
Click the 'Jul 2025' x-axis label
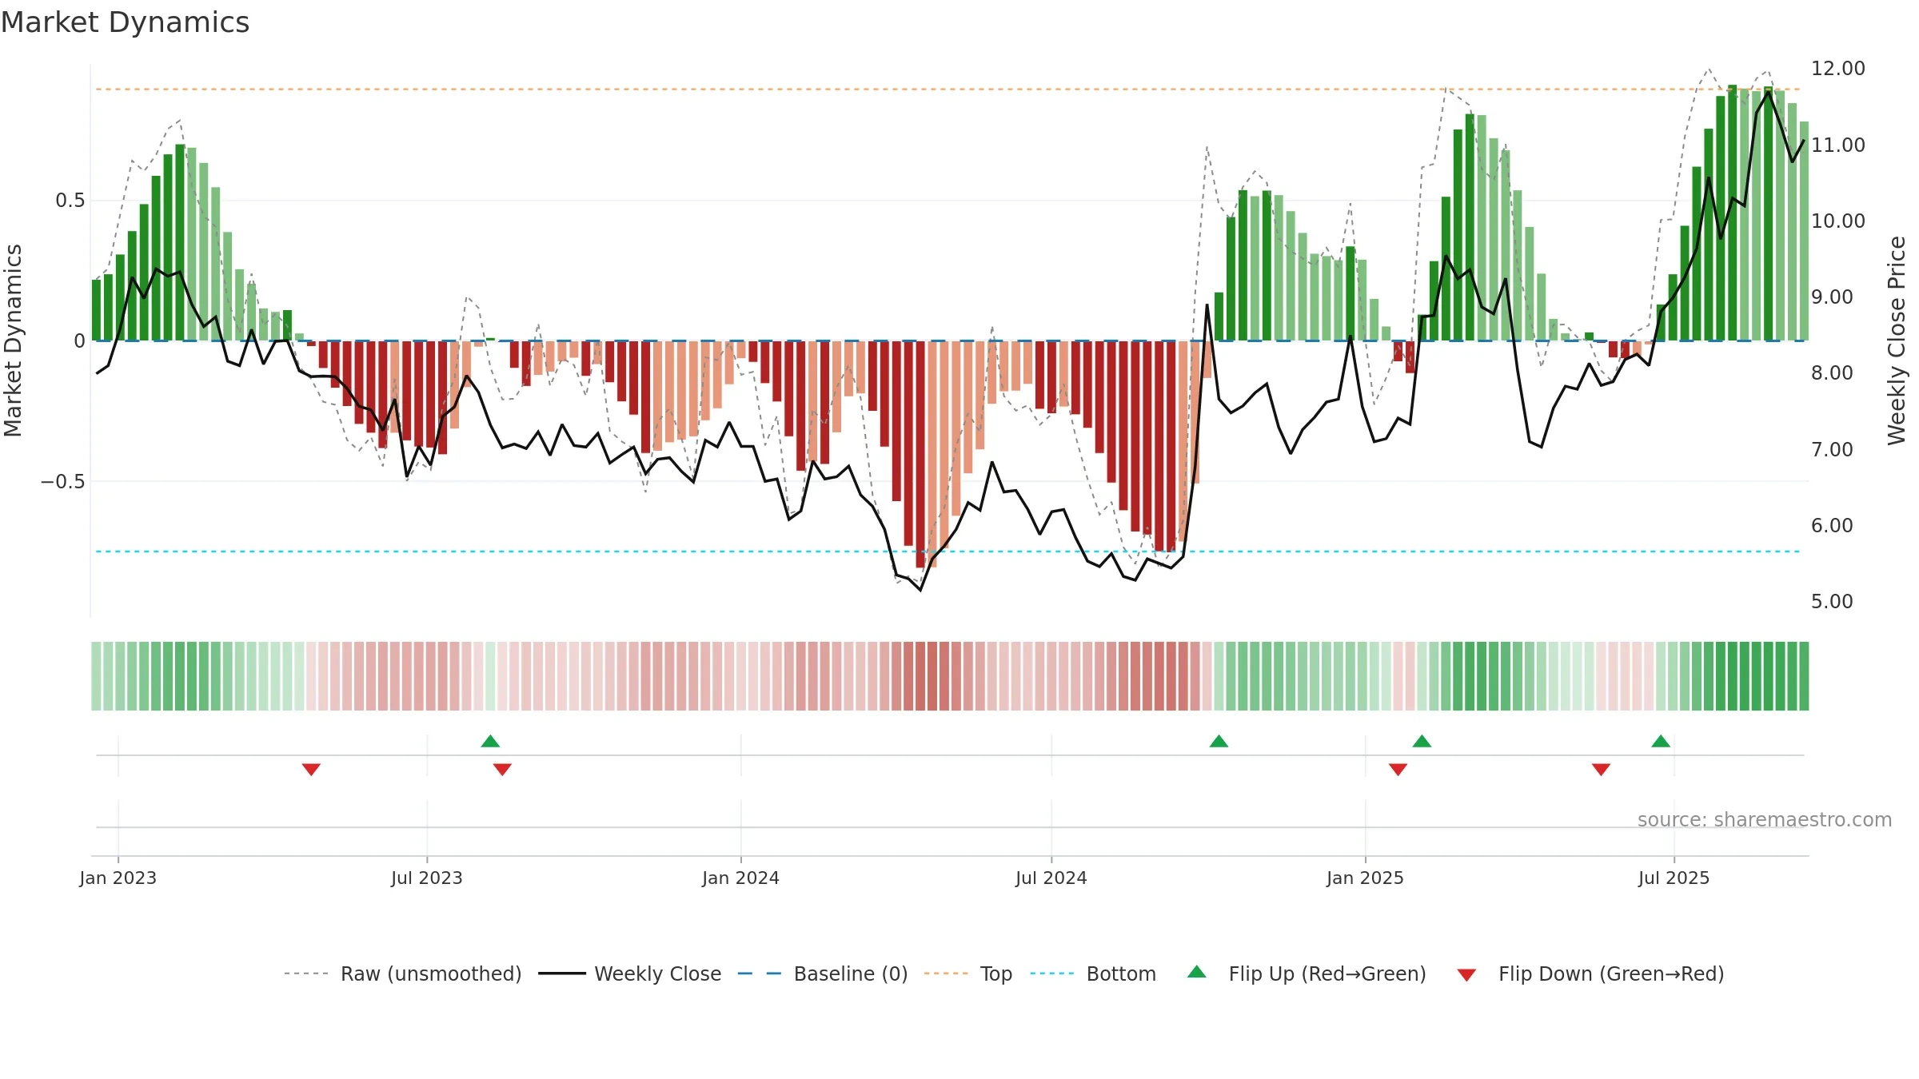1674,878
